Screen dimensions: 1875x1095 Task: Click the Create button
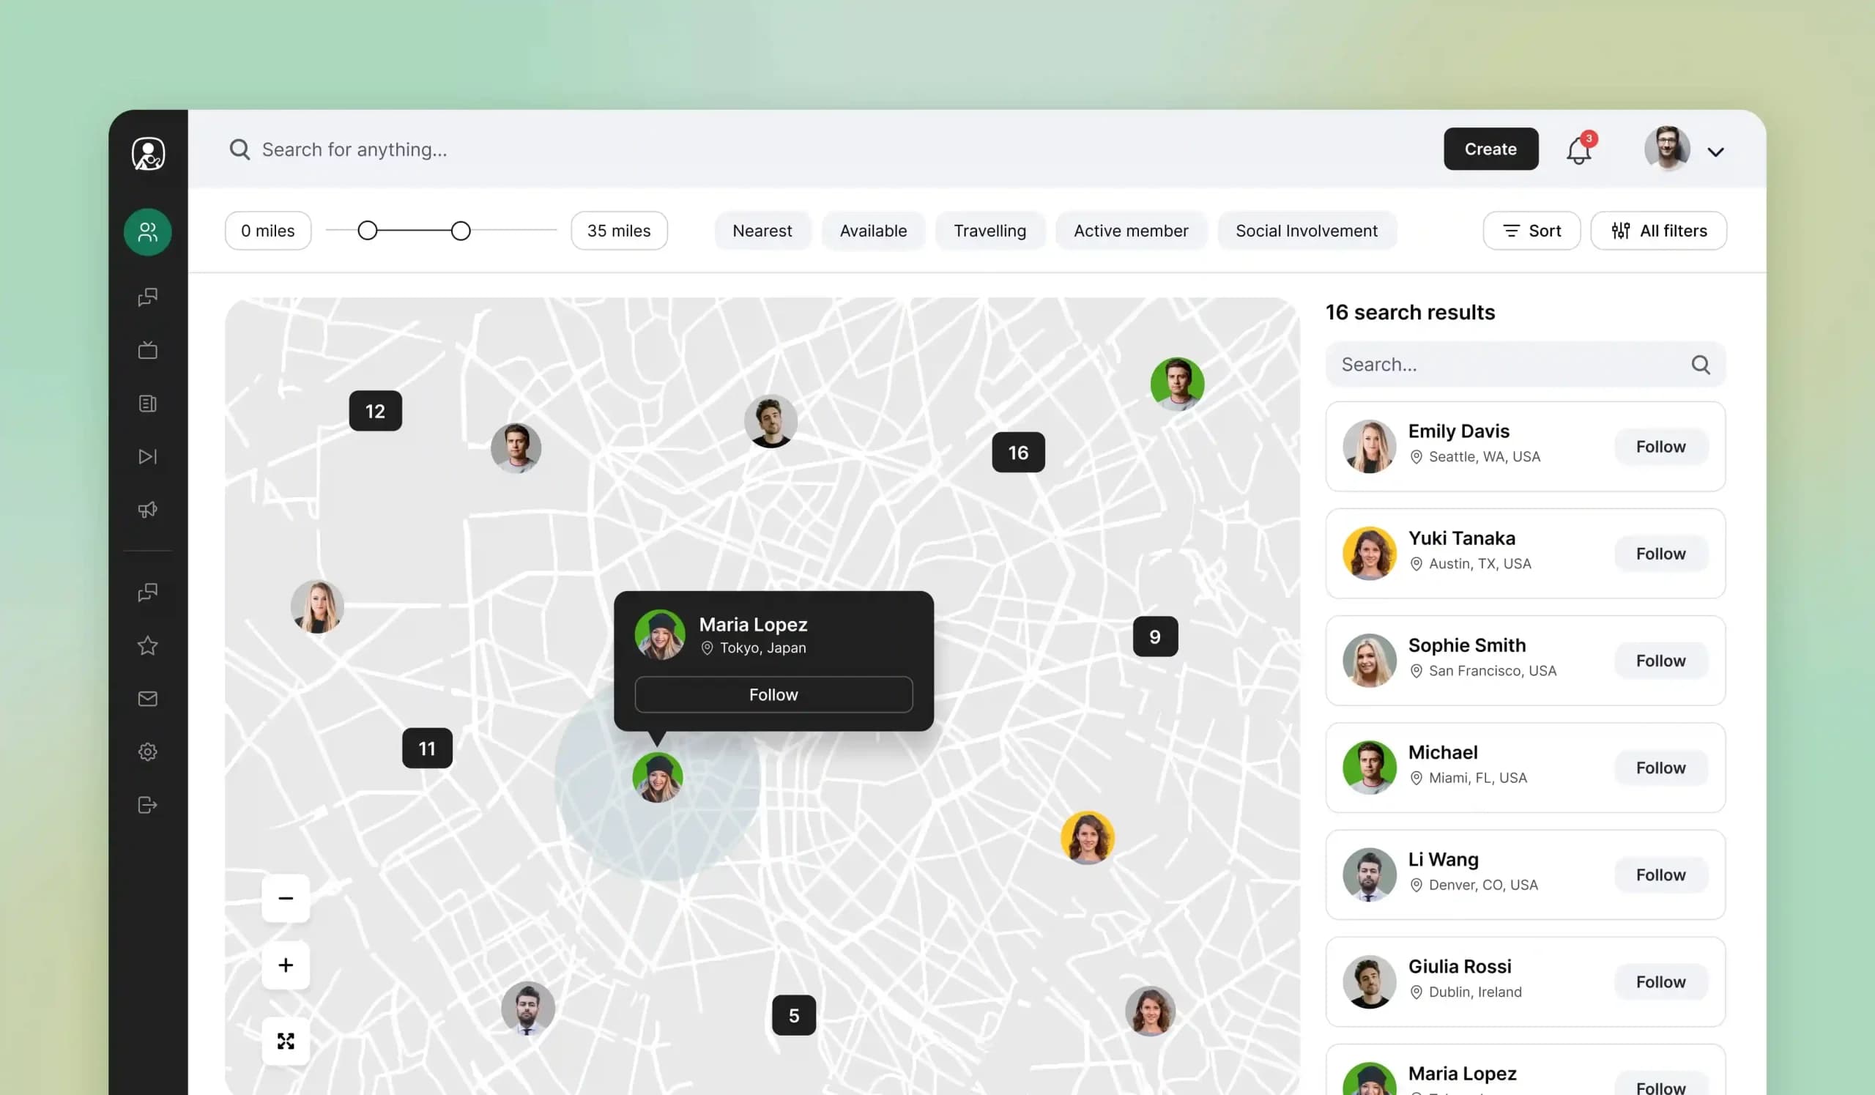pyautogui.click(x=1491, y=149)
